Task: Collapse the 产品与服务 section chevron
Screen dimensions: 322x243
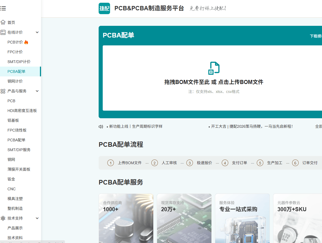Action: tap(37, 91)
